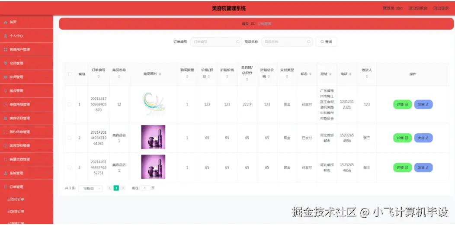Viewport: 455px width, 225px height.
Task: Click the clock icon beside 美容用品管理
Action: coord(5,105)
